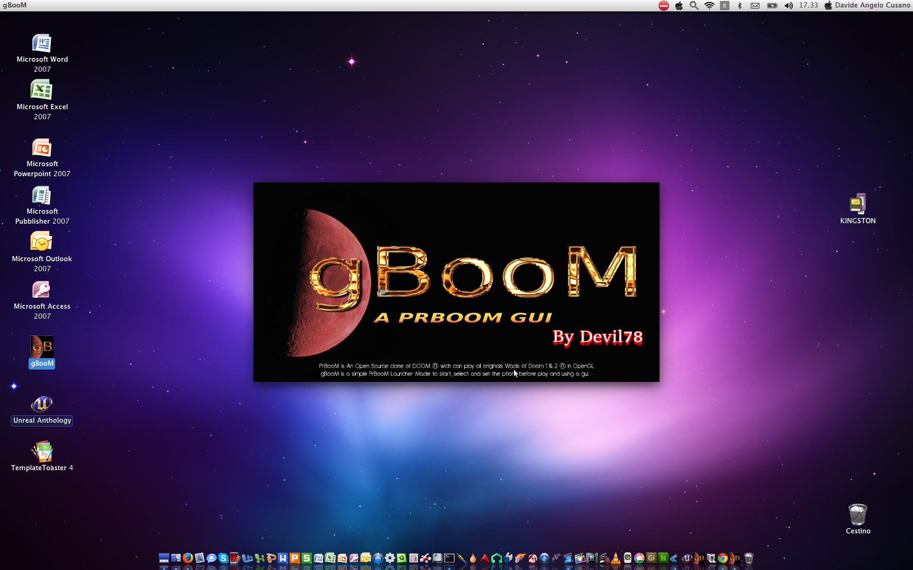Launch VLC media player from the Dock
The height and width of the screenshot is (570, 913).
pos(616,559)
